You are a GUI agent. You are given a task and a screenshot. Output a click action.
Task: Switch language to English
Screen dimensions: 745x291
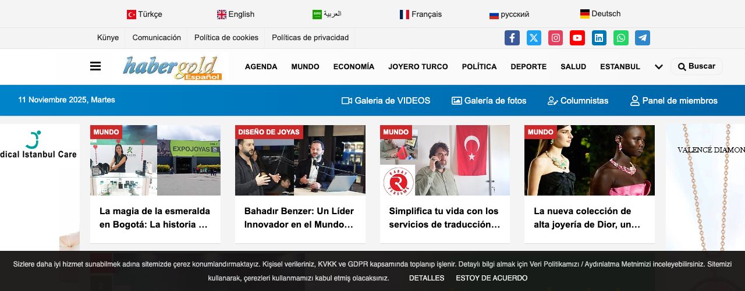(236, 14)
